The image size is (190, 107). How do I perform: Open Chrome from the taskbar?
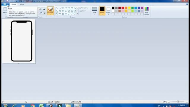coord(32,106)
